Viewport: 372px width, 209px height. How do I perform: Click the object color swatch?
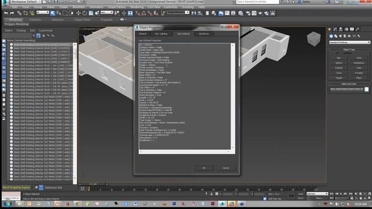(367, 89)
